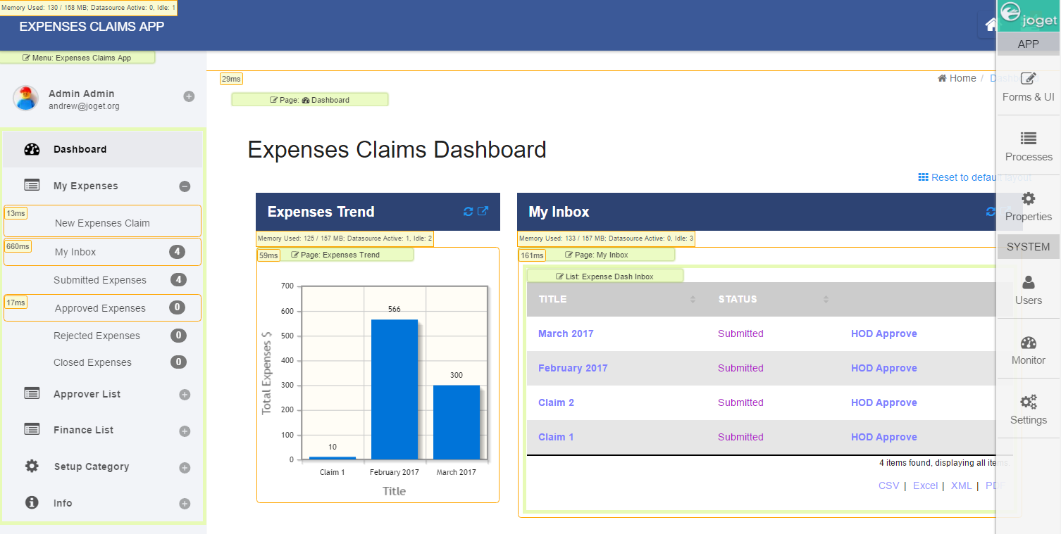Click the refresh icon in Expenses Trend header
Screen dimensions: 1061x534
pos(468,211)
